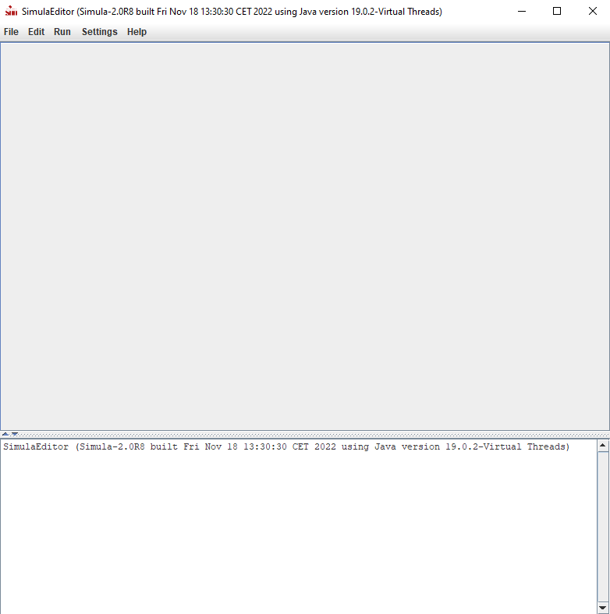Maximize the SimulaEditor window
This screenshot has height=614, width=610.
tap(557, 12)
